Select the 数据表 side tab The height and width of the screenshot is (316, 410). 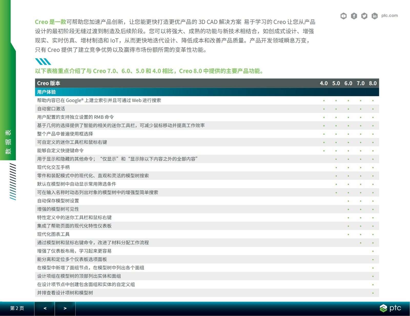tap(8, 142)
